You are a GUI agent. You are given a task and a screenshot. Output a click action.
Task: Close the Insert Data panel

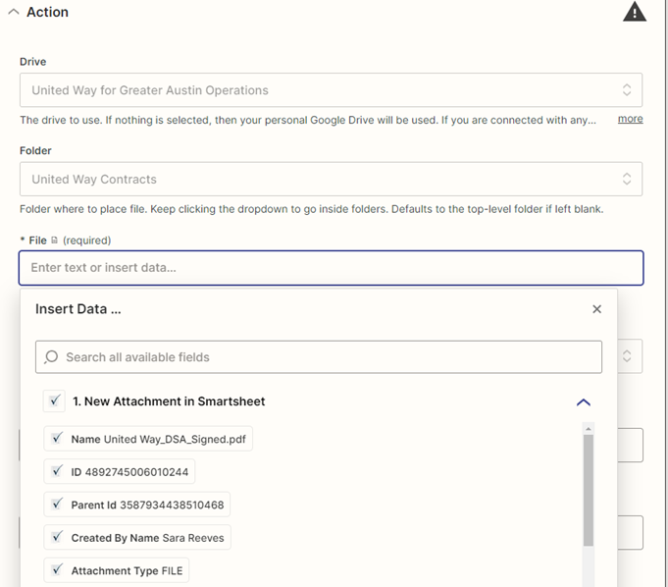(x=596, y=309)
